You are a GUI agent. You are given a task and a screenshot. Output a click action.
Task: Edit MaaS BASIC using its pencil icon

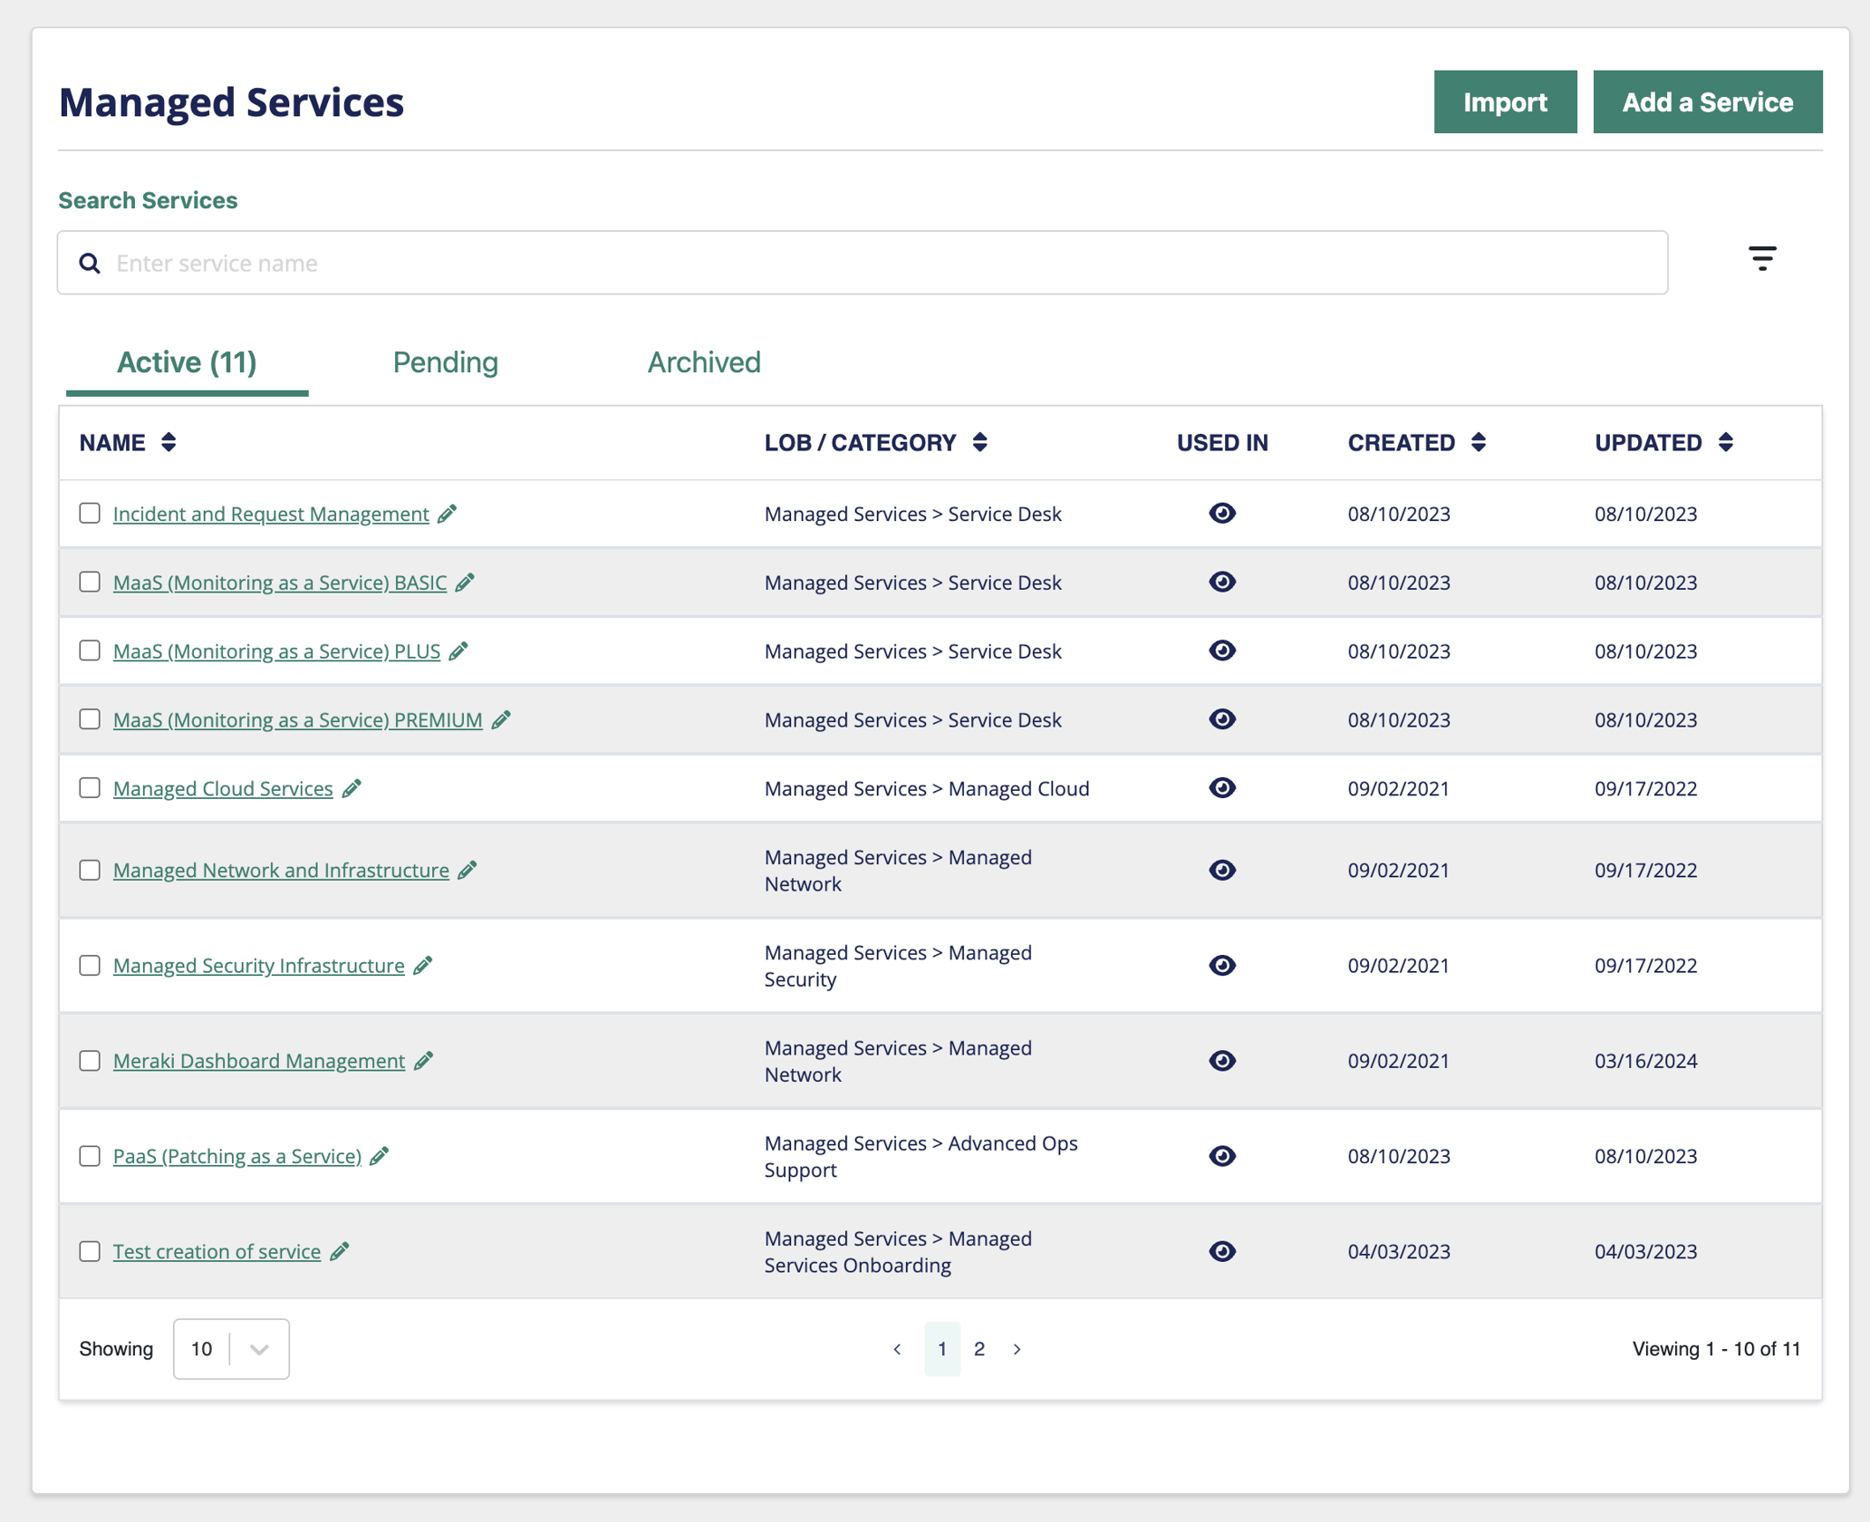click(x=465, y=583)
